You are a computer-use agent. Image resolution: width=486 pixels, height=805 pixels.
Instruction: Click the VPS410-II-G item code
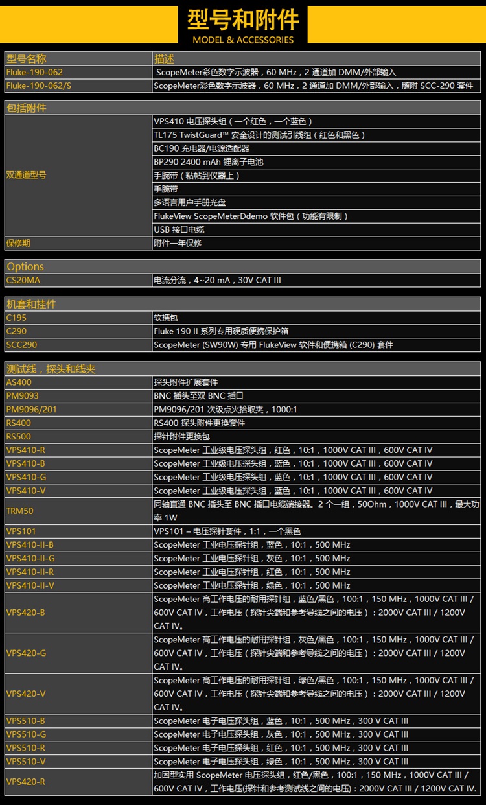(x=30, y=558)
